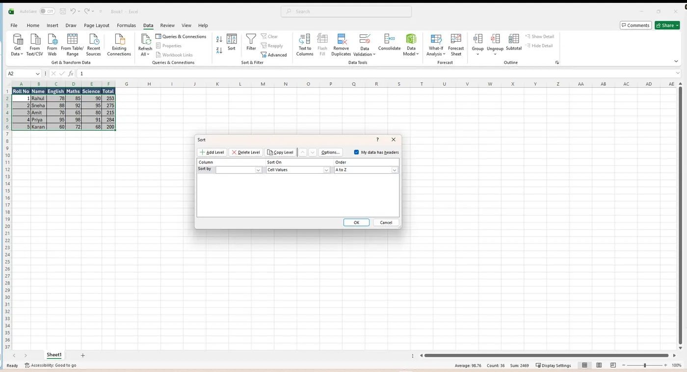The width and height of the screenshot is (687, 372).
Task: Switch to the Insert tab
Action: tap(53, 26)
